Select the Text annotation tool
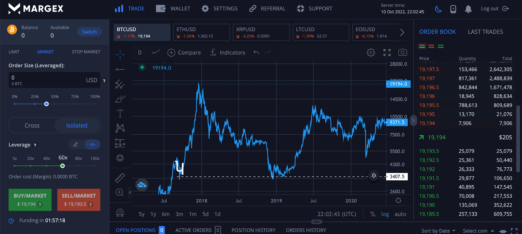 click(x=120, y=113)
